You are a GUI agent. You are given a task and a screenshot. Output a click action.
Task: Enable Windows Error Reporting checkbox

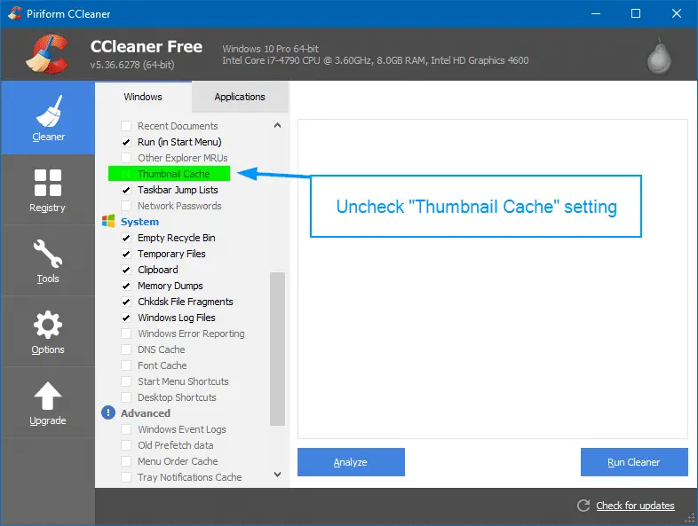point(126,334)
